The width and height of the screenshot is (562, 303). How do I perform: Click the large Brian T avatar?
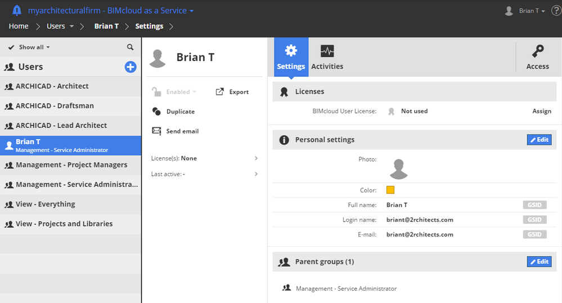coord(158,58)
